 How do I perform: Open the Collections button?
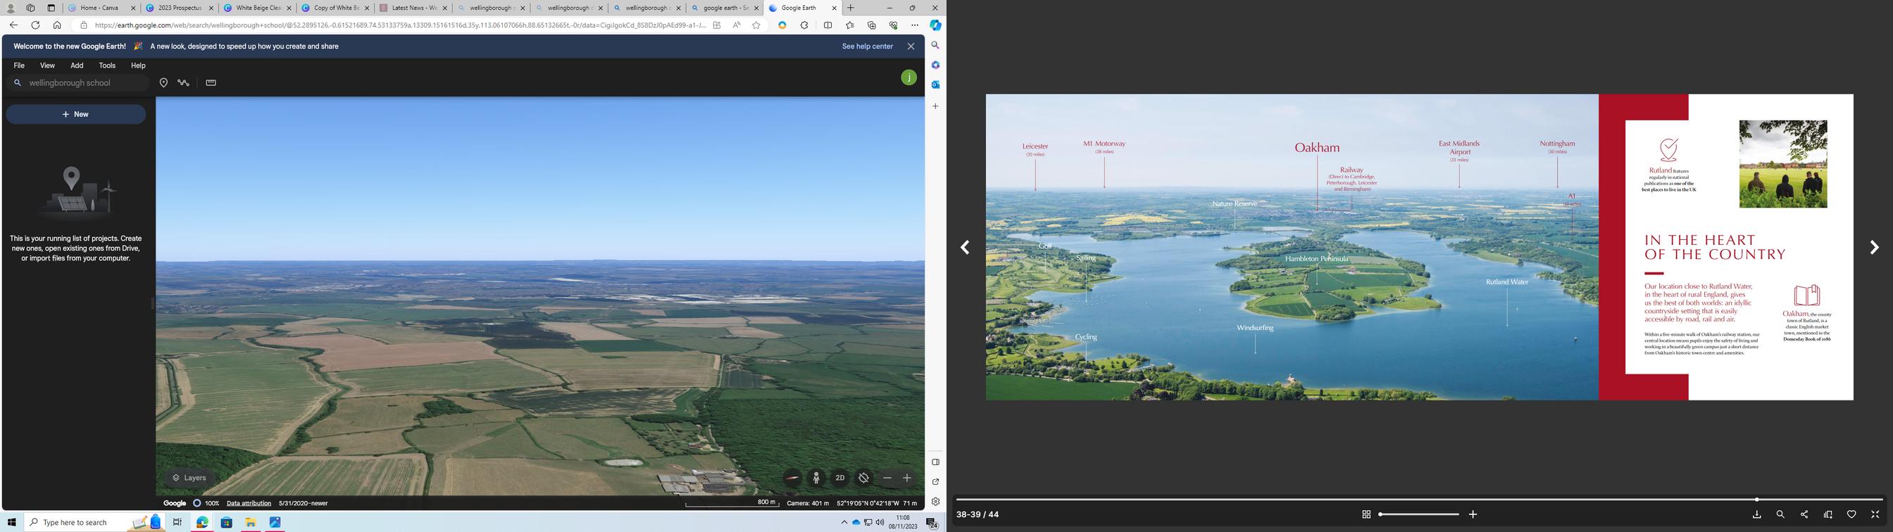point(872,25)
